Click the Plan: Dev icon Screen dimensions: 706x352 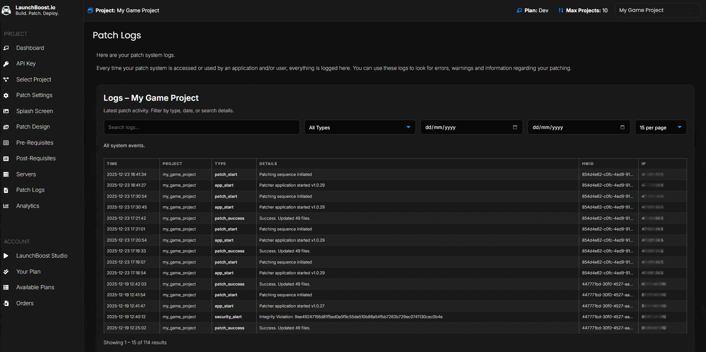(x=519, y=10)
